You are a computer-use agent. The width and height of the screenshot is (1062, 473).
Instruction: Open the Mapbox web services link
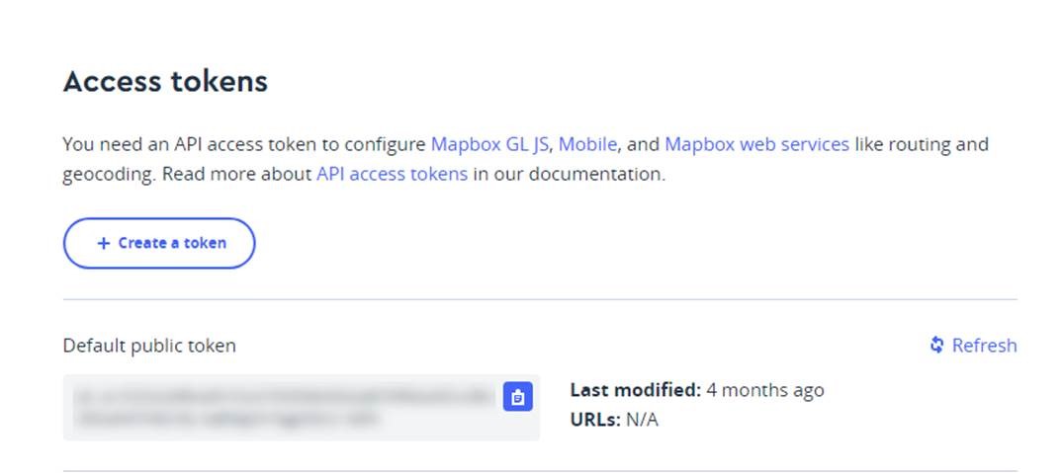pyautogui.click(x=756, y=144)
